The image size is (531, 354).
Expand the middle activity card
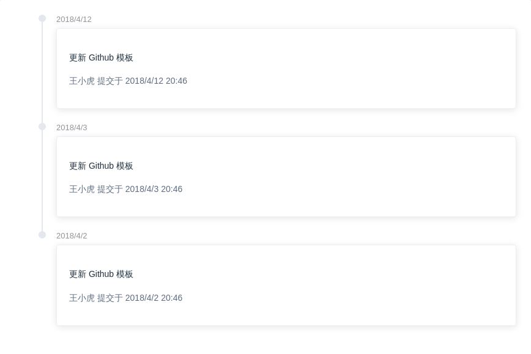click(x=286, y=176)
